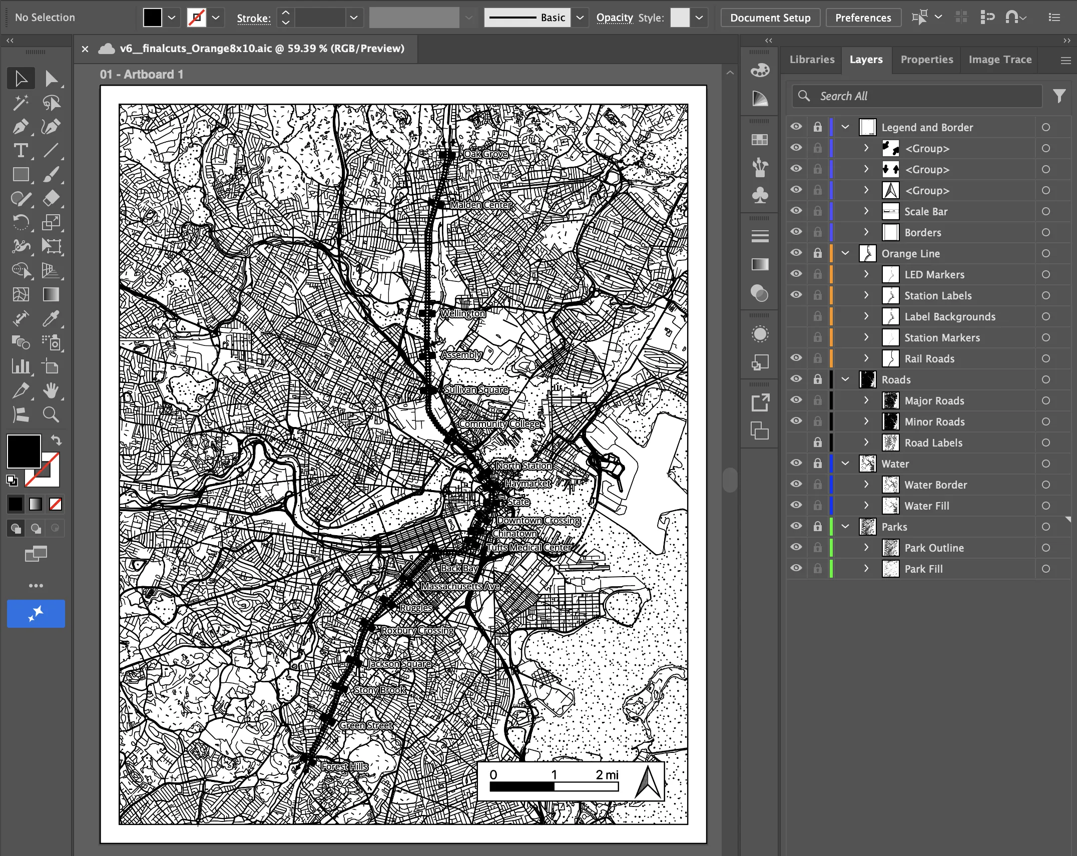Viewport: 1077px width, 856px height.
Task: Open Edit Toolbar three dots
Action: tap(36, 585)
